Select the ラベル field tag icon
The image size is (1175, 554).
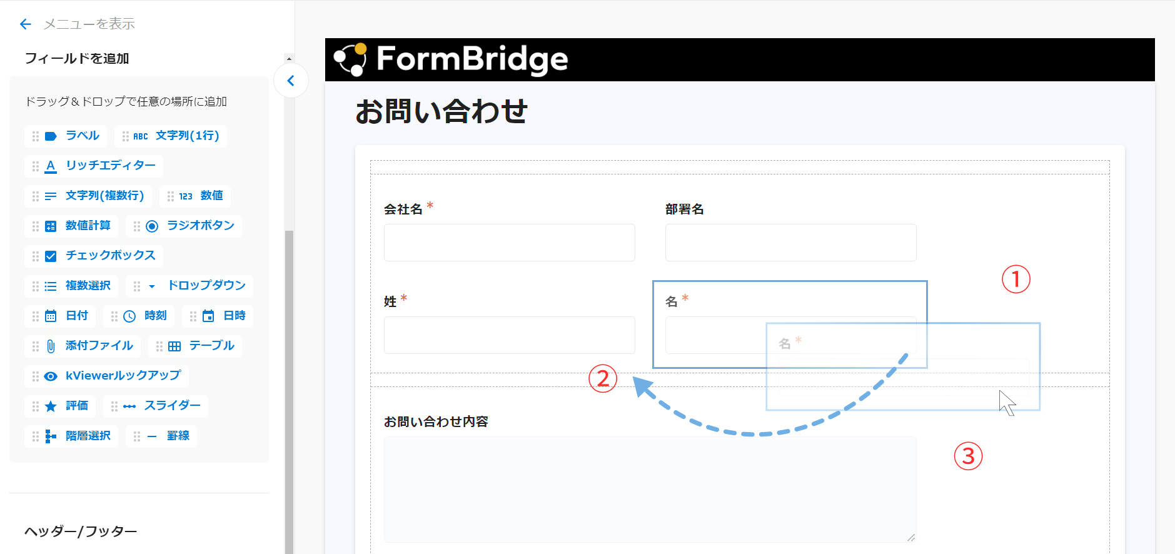coord(51,136)
